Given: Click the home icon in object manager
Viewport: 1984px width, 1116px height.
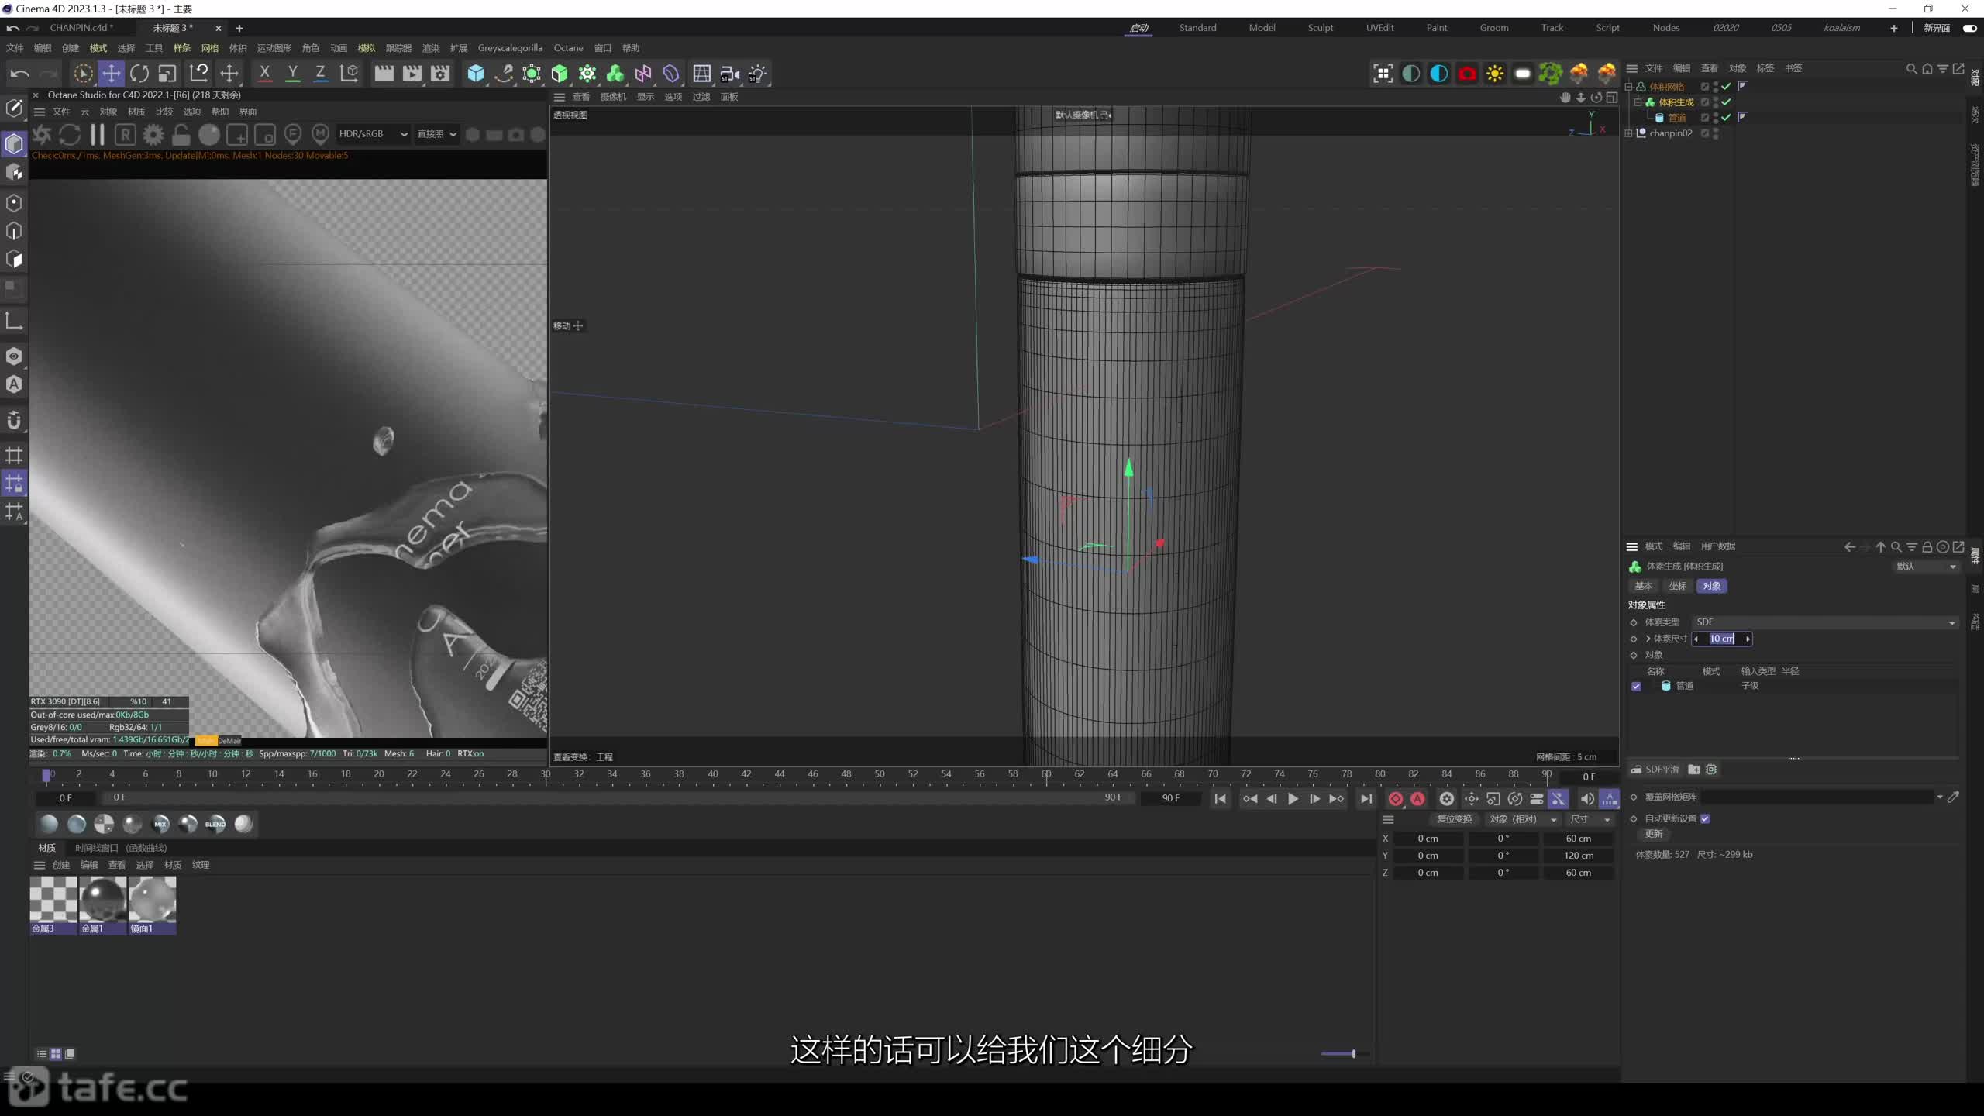Looking at the screenshot, I should click(x=1927, y=68).
